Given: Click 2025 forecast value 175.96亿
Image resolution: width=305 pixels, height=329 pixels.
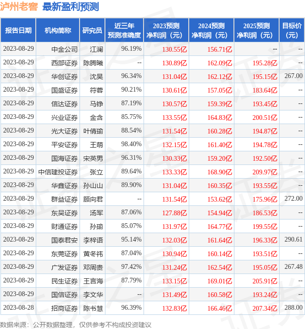Looking at the screenshot, I should [x=265, y=199].
